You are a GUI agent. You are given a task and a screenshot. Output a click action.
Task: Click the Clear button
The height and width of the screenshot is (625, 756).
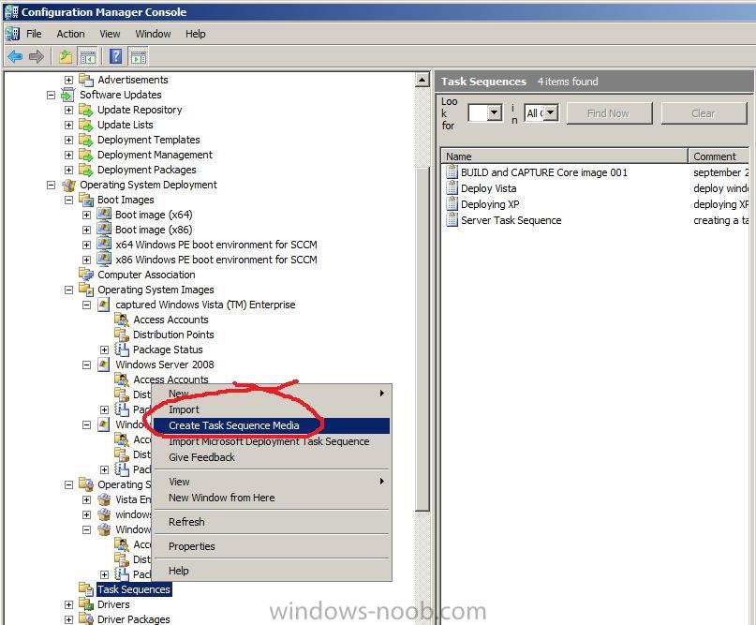pyautogui.click(x=704, y=113)
